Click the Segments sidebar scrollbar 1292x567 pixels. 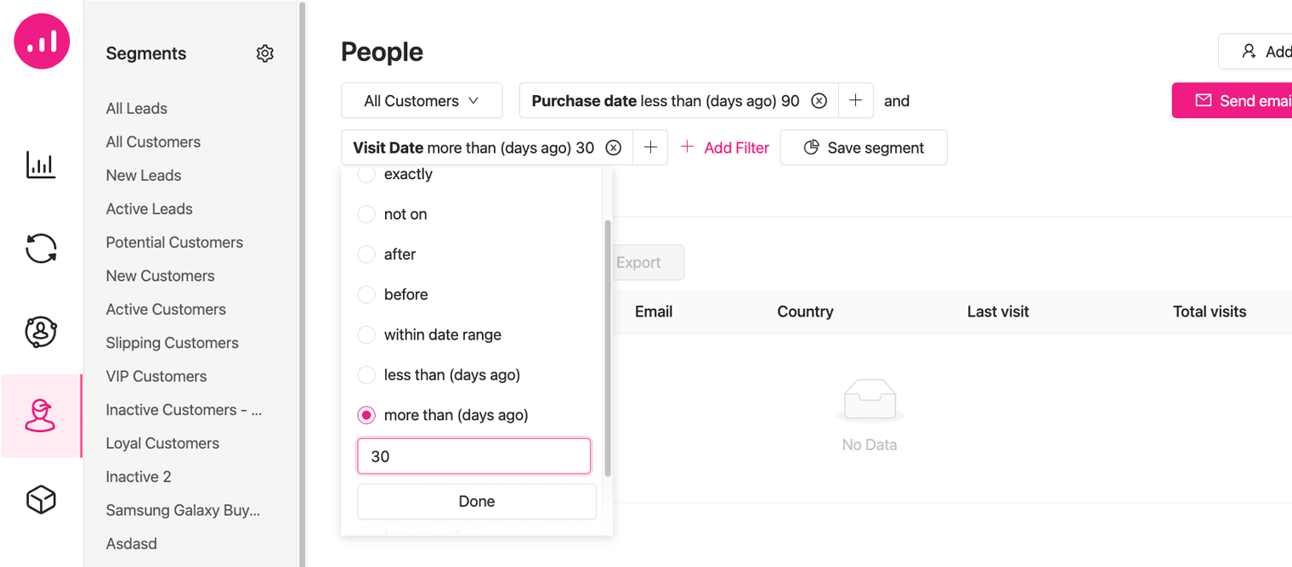(302, 283)
